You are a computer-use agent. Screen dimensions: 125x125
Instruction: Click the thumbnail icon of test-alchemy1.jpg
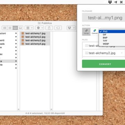(x=23, y=33)
